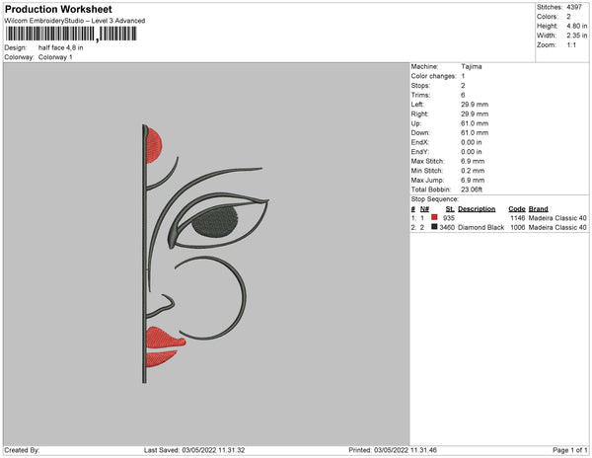
Task: Click the Code column header
Action: [517, 209]
